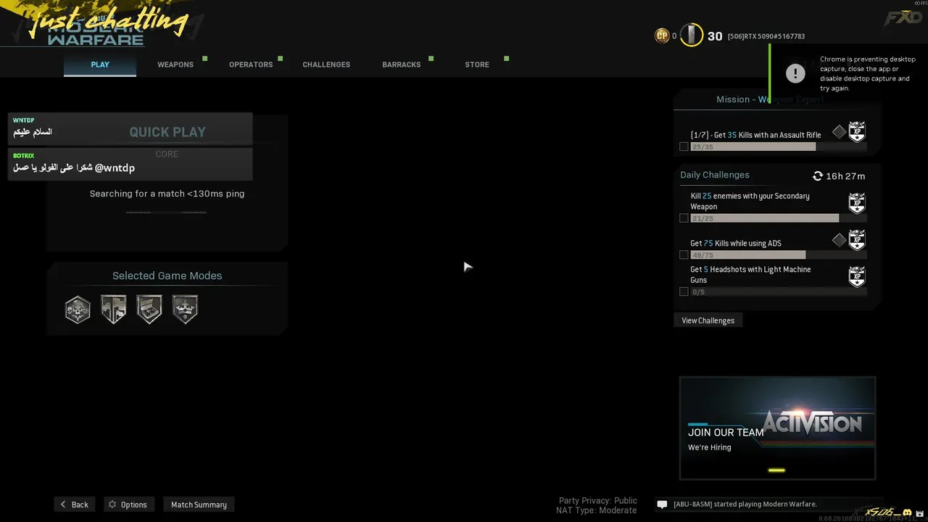The height and width of the screenshot is (522, 928).
Task: Open Match Summary
Action: click(x=199, y=505)
